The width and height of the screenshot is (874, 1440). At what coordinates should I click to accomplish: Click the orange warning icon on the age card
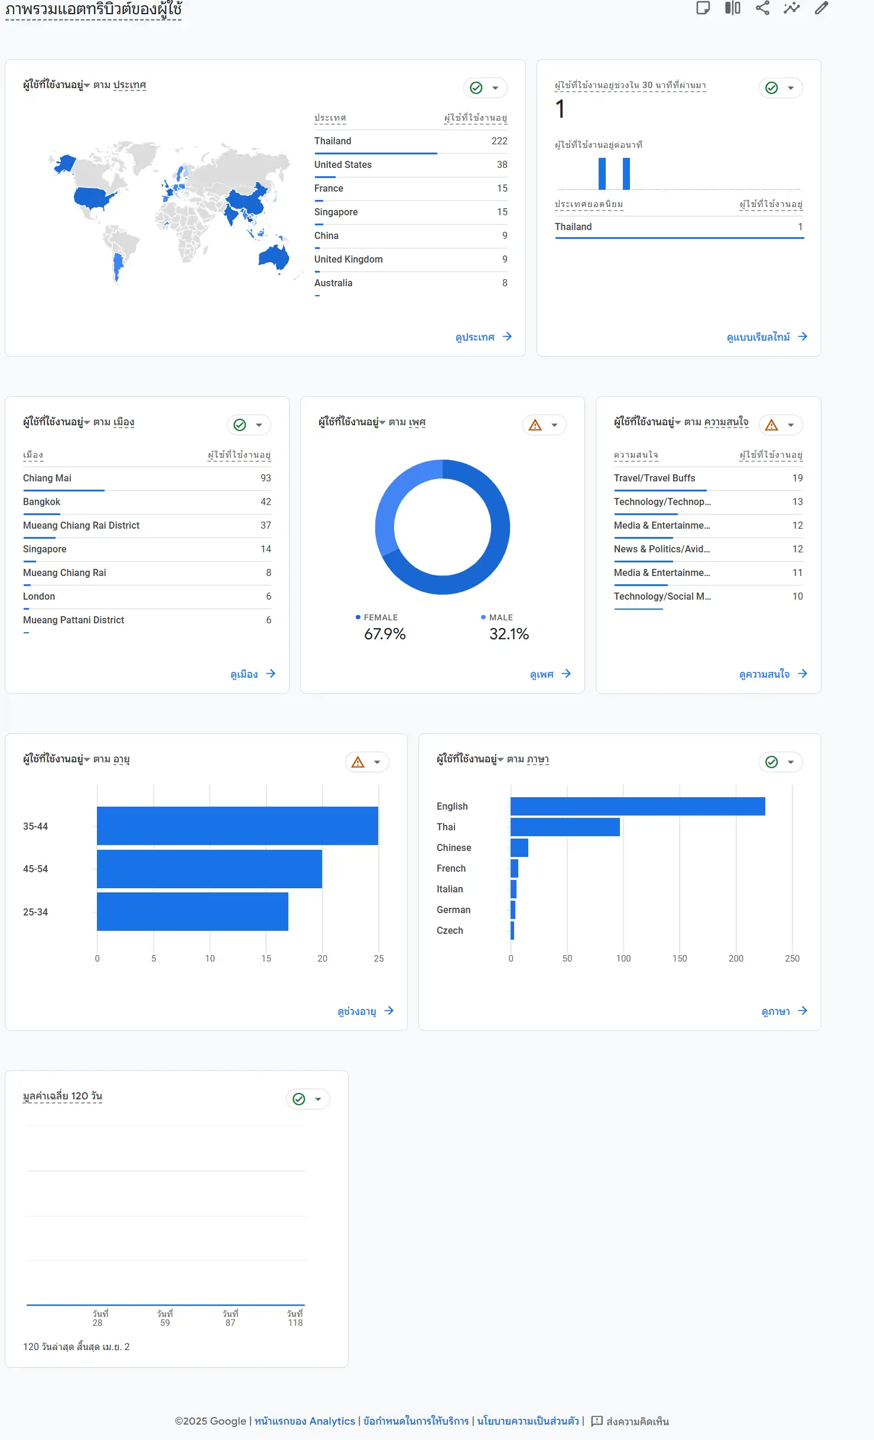tap(358, 762)
